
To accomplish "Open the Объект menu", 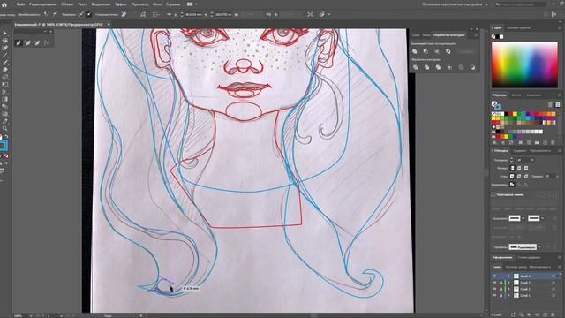I will tap(67, 4).
